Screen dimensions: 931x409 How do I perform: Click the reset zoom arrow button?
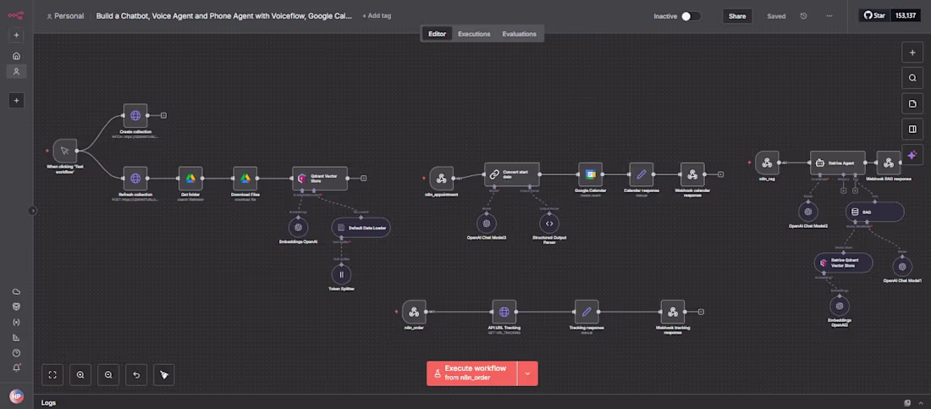pyautogui.click(x=136, y=374)
